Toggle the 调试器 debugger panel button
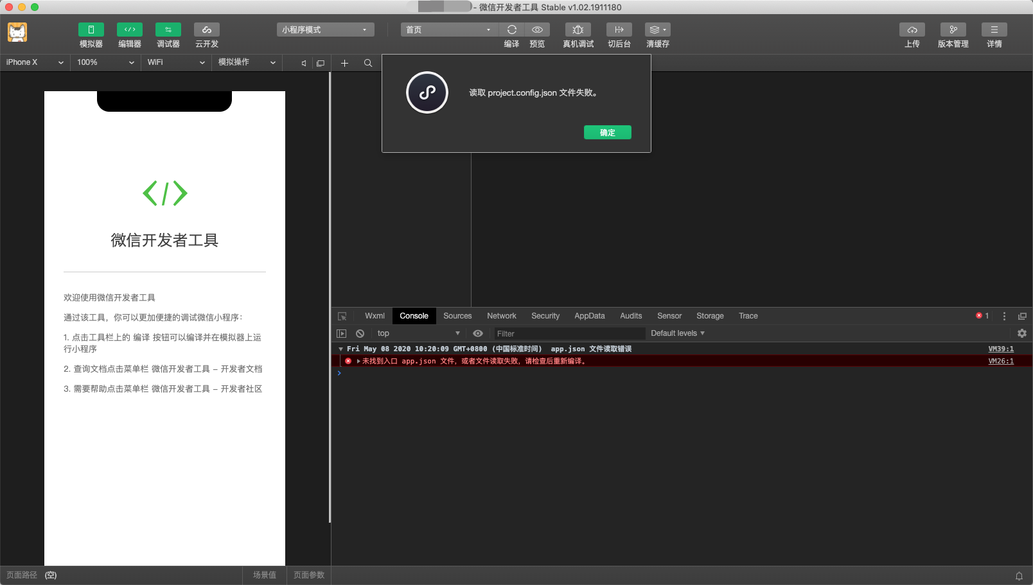This screenshot has height=585, width=1033. 168,30
